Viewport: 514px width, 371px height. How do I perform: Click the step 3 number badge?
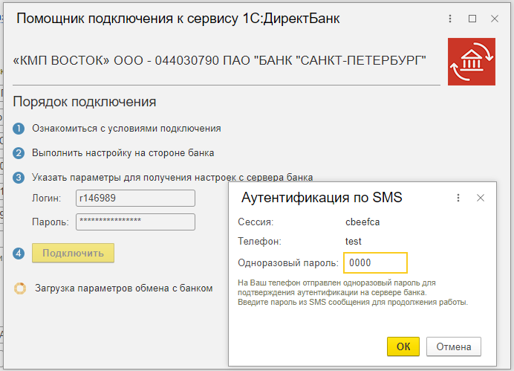click(x=19, y=178)
